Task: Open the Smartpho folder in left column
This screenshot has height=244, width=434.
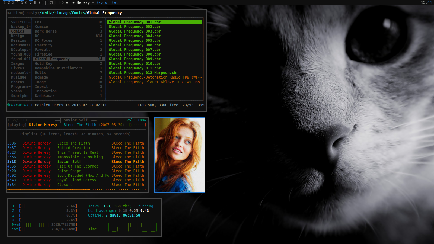Action: click(x=20, y=96)
